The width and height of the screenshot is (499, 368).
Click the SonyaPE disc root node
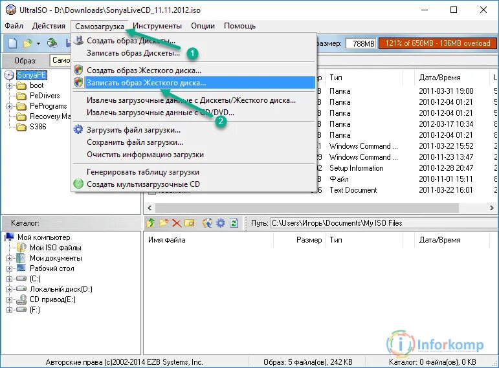[x=32, y=75]
